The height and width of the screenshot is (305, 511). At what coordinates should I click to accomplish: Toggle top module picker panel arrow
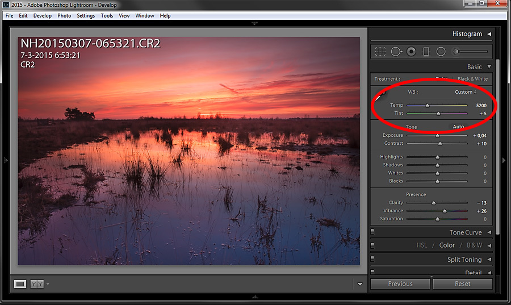[254, 23]
